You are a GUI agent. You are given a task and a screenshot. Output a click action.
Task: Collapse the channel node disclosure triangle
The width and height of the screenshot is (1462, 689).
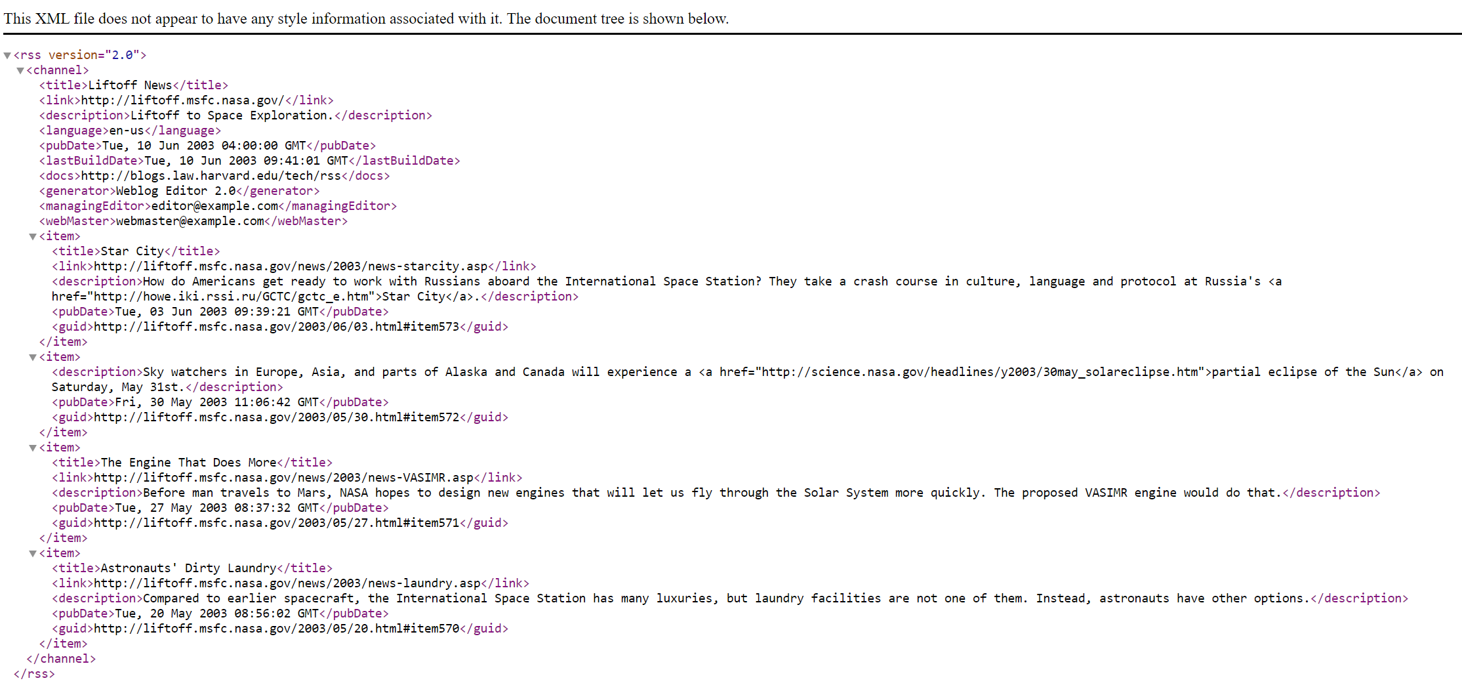[x=20, y=71]
